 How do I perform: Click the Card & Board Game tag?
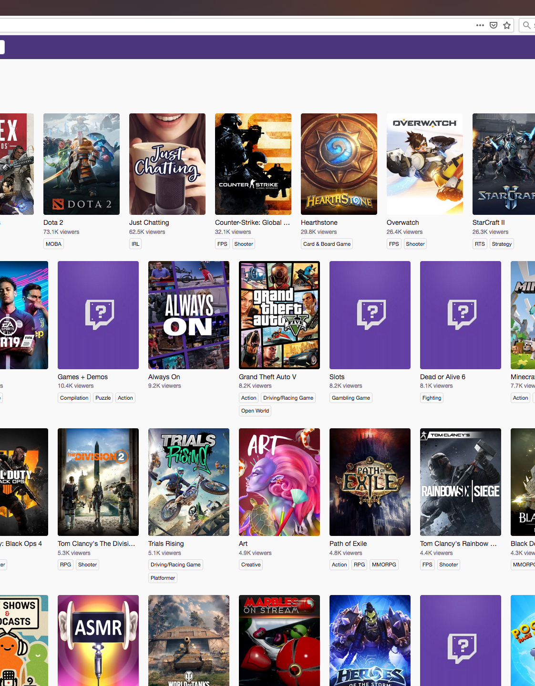pos(327,244)
